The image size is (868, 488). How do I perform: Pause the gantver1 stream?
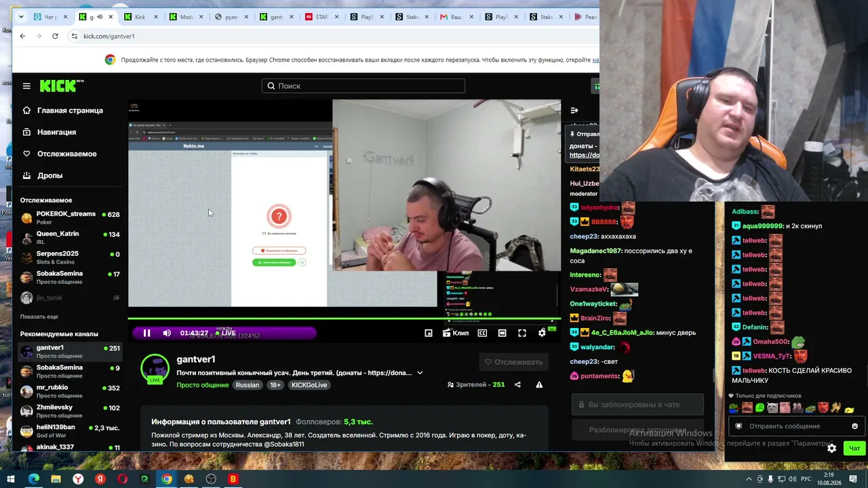point(146,333)
